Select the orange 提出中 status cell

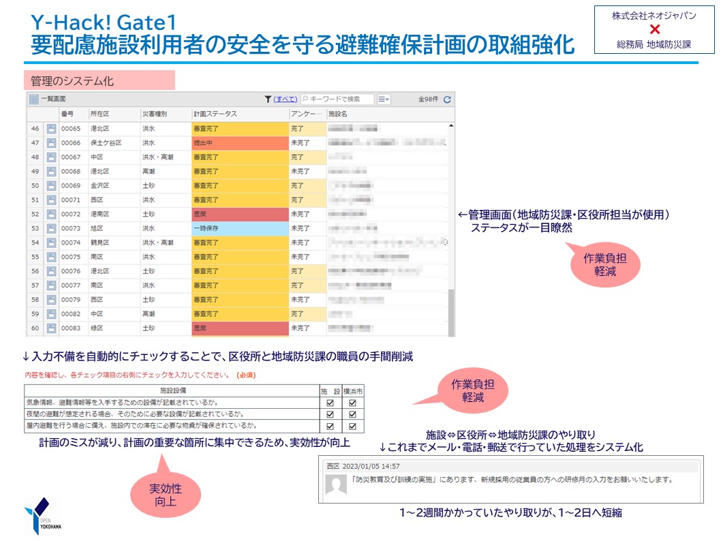coord(240,143)
